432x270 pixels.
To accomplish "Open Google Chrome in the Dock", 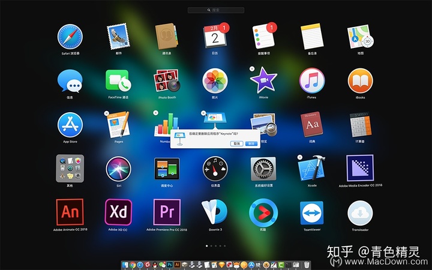I will click(x=133, y=265).
